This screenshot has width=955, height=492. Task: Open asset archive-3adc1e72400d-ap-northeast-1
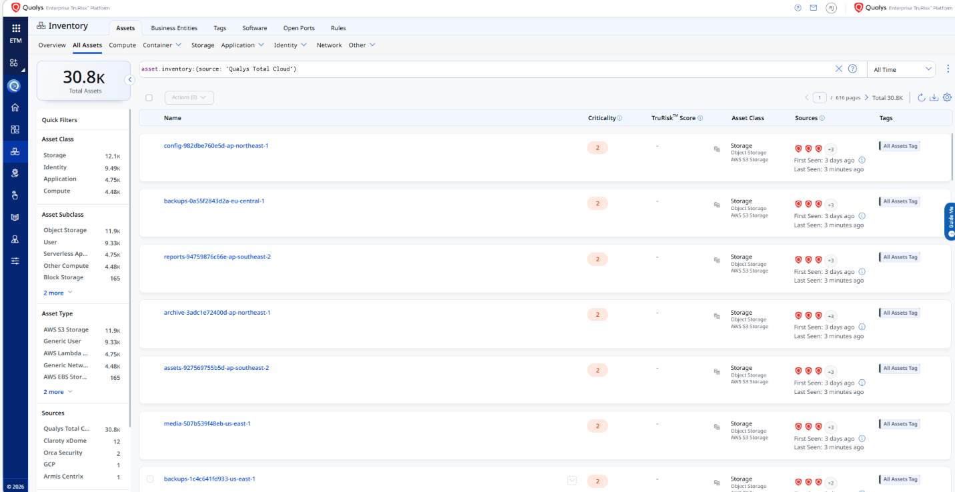217,312
